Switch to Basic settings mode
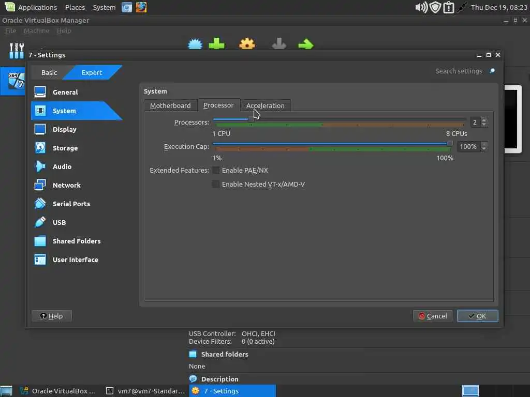Viewport: 530px width, 397px height. (49, 72)
